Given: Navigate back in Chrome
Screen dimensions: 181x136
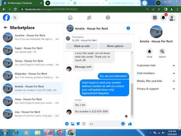Looking at the screenshot, I should [4, 9].
